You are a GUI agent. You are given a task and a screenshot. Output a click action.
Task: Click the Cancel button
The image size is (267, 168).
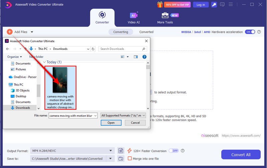(135, 123)
